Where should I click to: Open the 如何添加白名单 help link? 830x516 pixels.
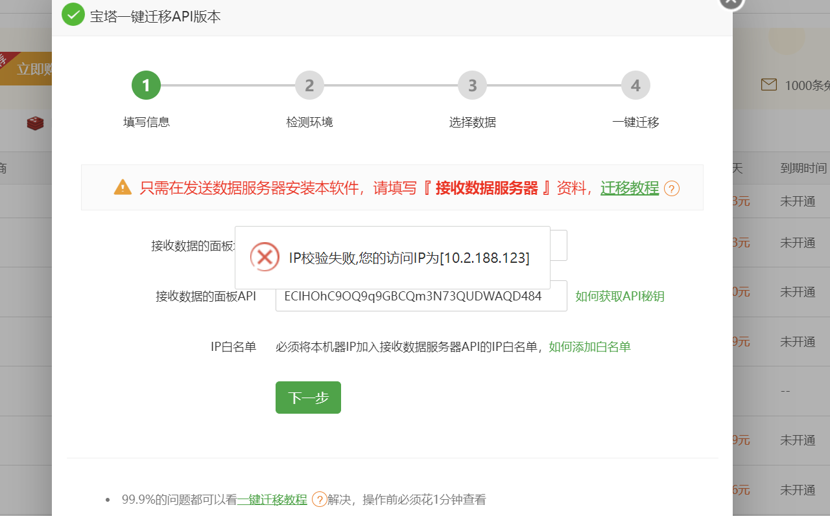tap(590, 346)
